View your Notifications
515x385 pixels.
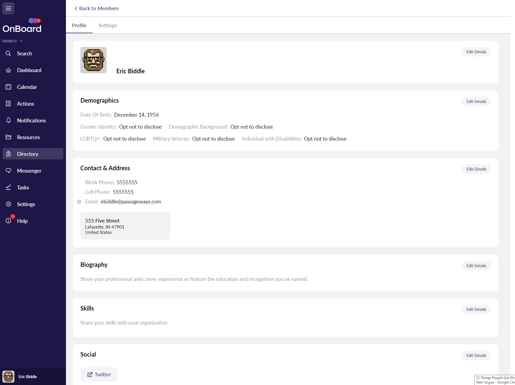(31, 120)
